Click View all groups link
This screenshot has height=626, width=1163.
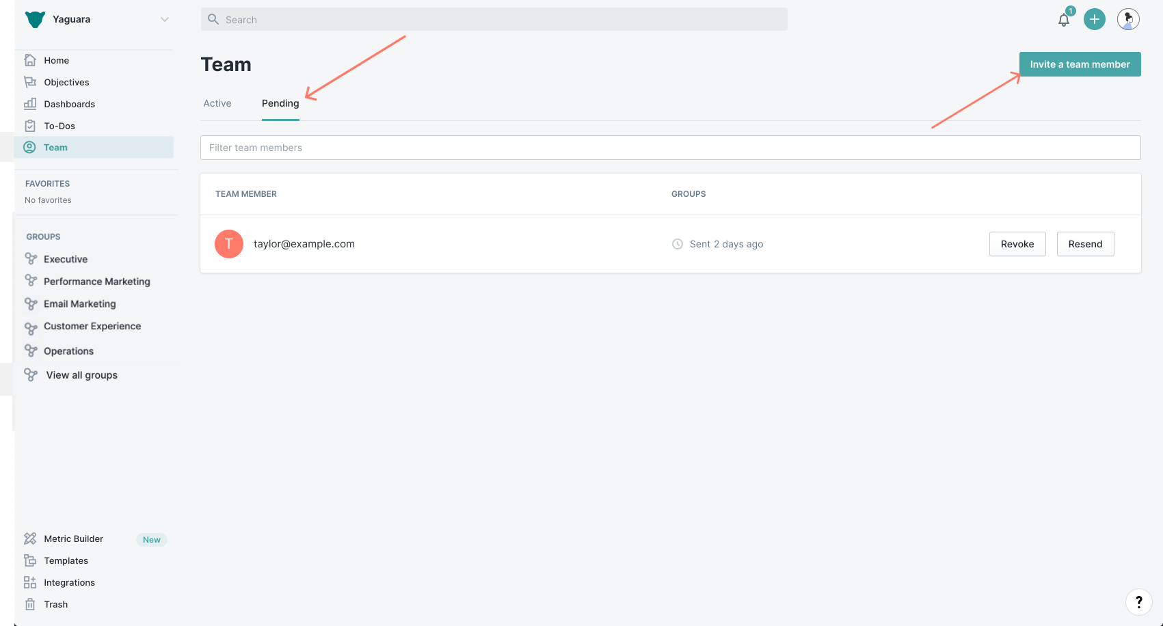[81, 375]
